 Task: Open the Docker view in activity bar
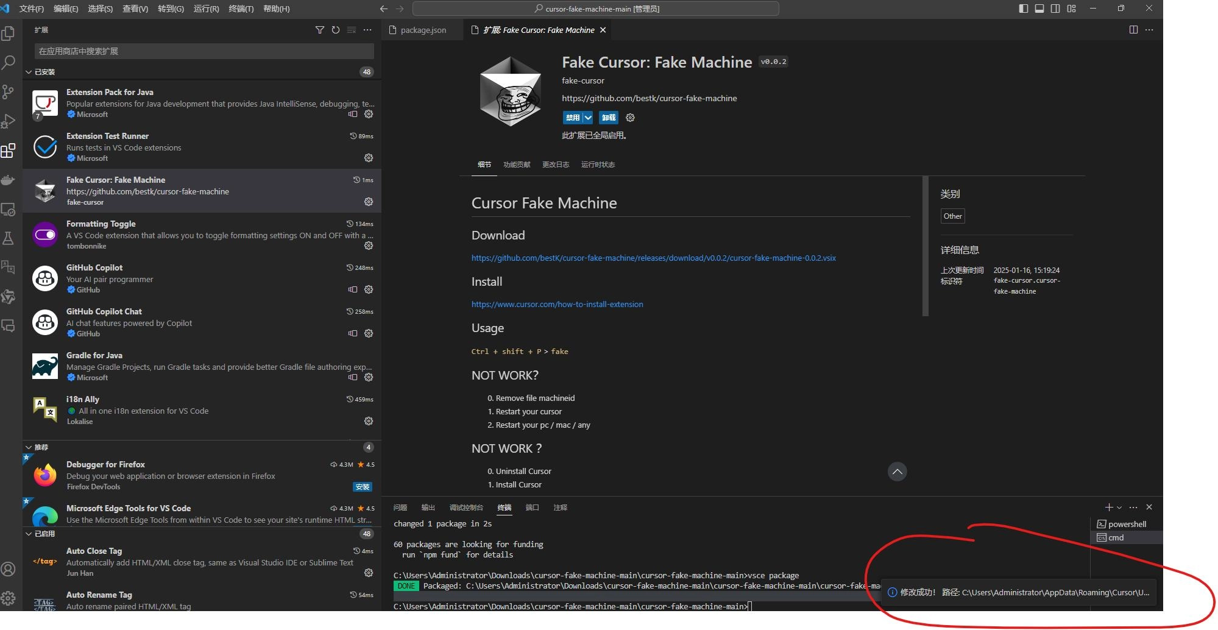coord(9,180)
